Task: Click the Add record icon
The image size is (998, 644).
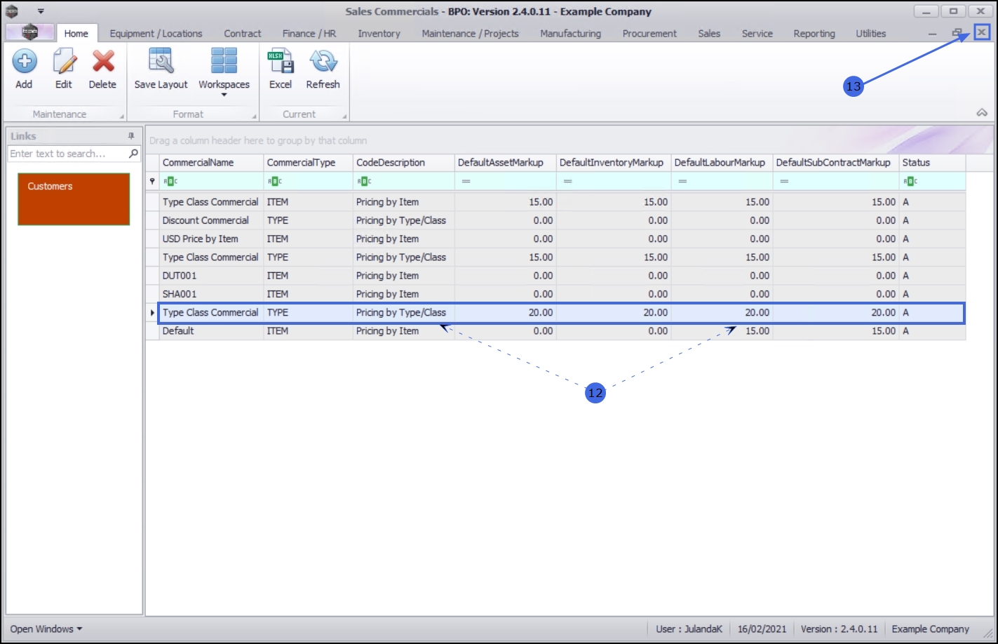Action: [x=24, y=62]
